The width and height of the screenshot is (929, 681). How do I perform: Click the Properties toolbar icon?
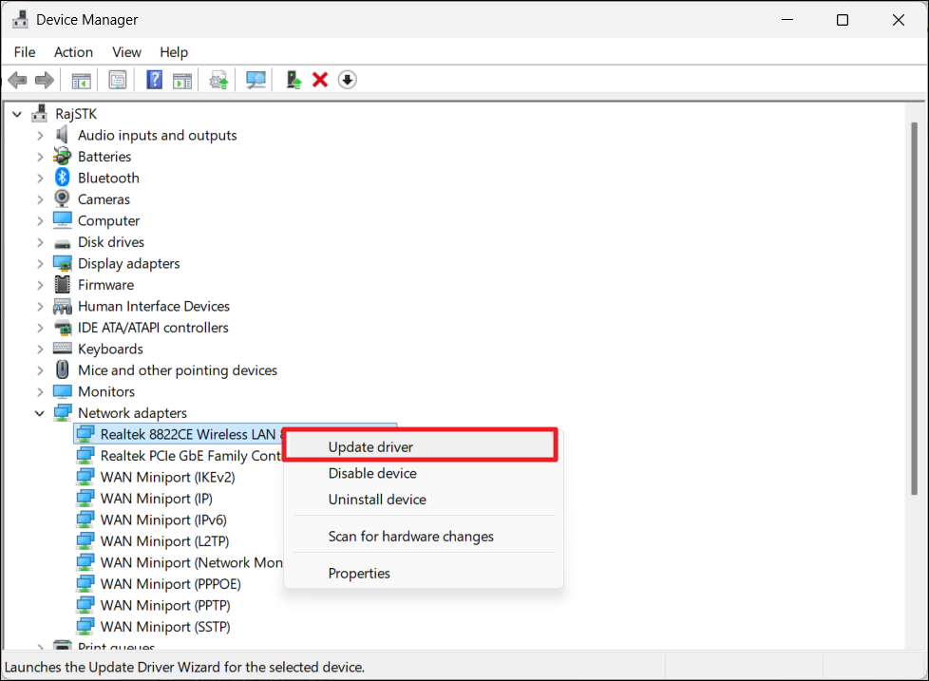117,80
